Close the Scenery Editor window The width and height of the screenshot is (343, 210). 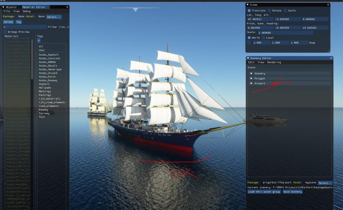pyautogui.click(x=331, y=58)
